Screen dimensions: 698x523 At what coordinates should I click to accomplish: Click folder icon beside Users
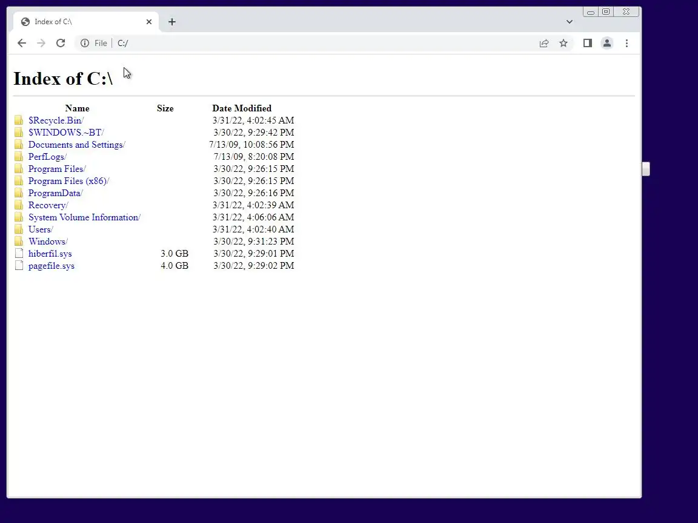[19, 229]
